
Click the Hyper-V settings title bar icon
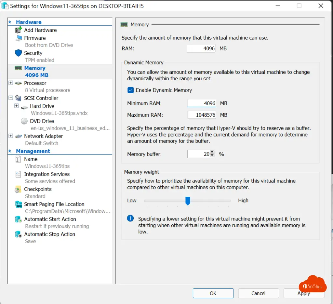pyautogui.click(x=5, y=6)
